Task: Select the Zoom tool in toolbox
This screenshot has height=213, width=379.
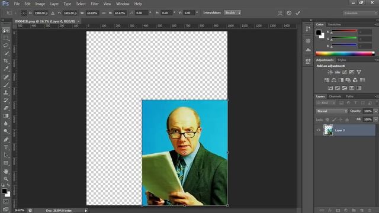Action: point(6,179)
